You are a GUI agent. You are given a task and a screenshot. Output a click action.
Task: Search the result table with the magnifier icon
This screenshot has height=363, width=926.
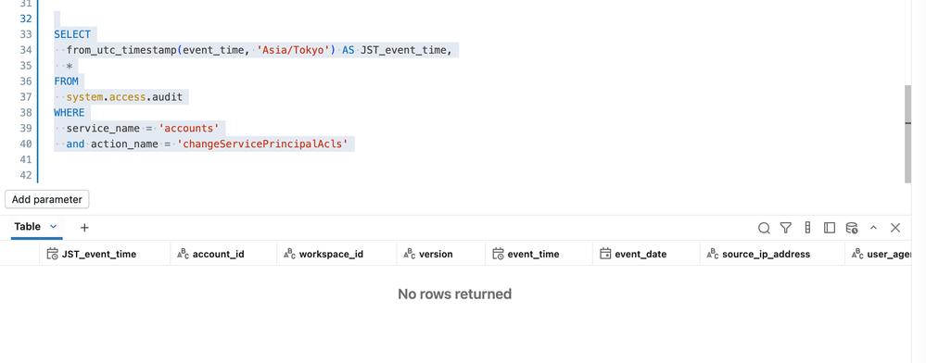click(x=764, y=228)
